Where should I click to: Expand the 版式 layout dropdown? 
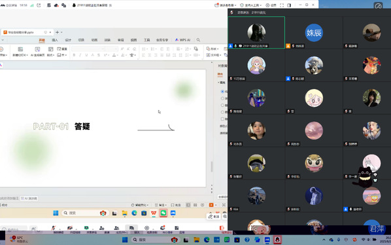50,55
